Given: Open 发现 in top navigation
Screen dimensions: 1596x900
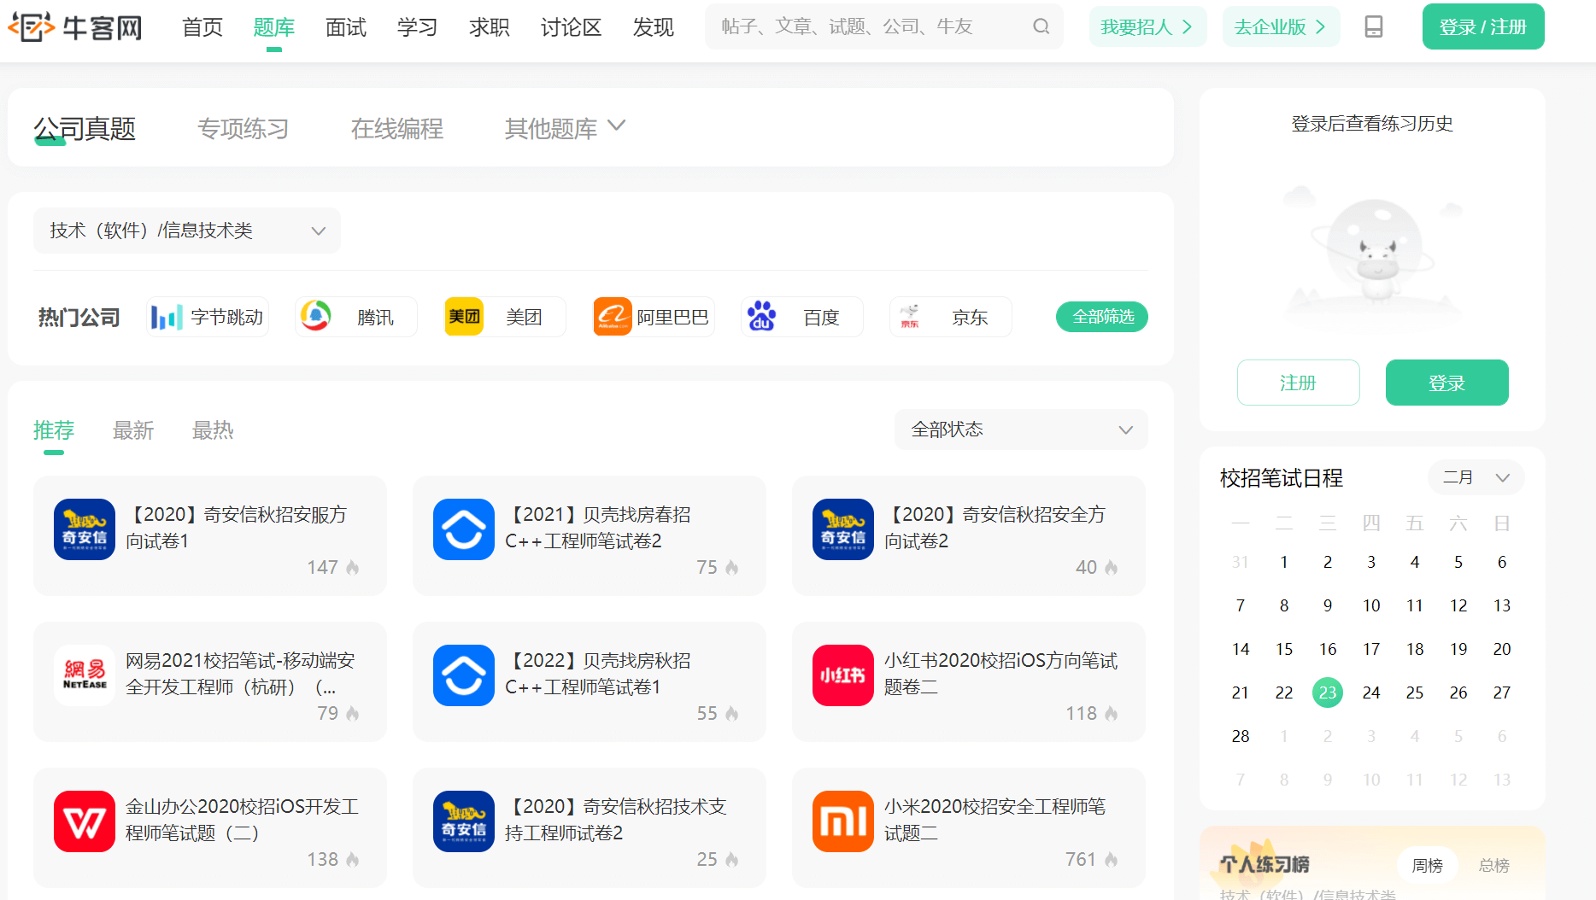Looking at the screenshot, I should pos(654,27).
